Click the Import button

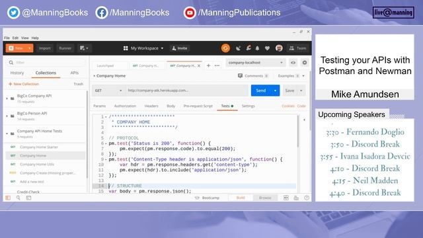point(45,48)
